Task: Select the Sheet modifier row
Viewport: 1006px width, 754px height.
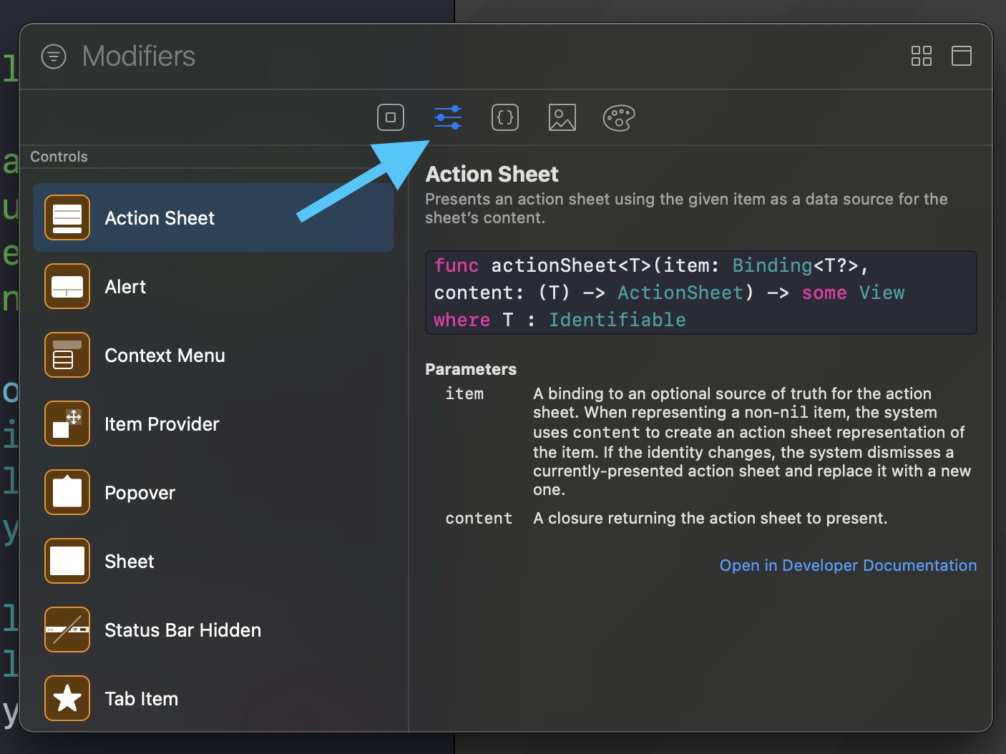Action: (213, 561)
